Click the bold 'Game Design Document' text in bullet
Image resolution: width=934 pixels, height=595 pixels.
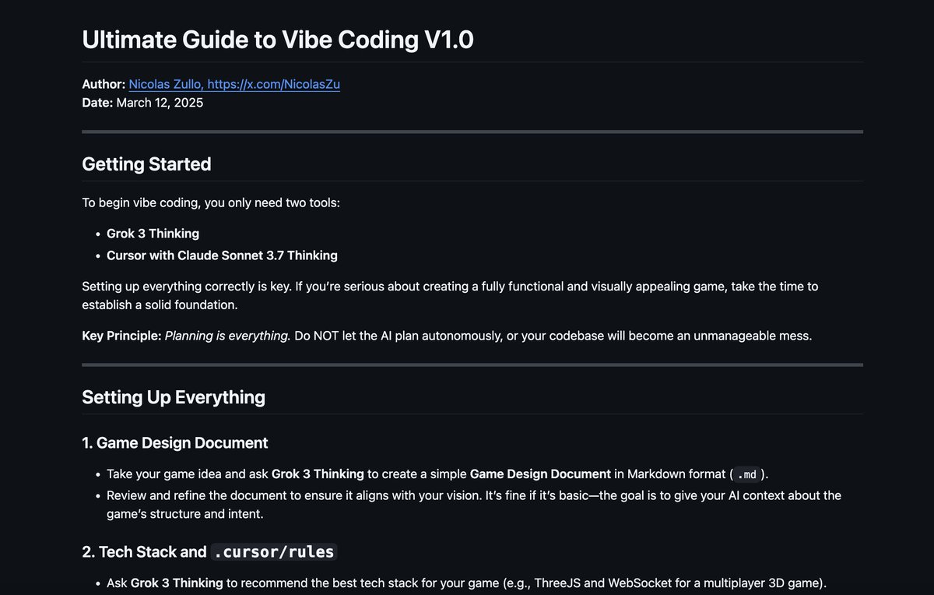pyautogui.click(x=540, y=474)
